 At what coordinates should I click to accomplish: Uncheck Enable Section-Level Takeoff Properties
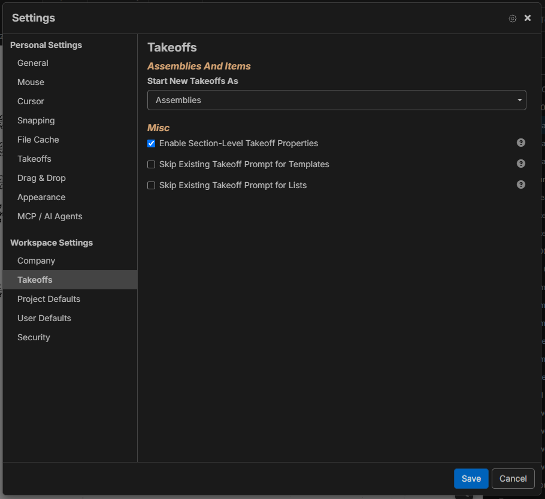click(151, 143)
